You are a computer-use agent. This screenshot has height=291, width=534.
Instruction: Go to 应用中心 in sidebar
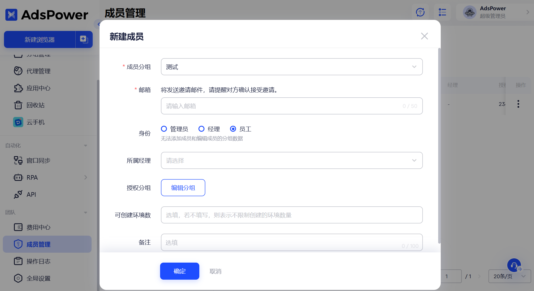coord(38,88)
